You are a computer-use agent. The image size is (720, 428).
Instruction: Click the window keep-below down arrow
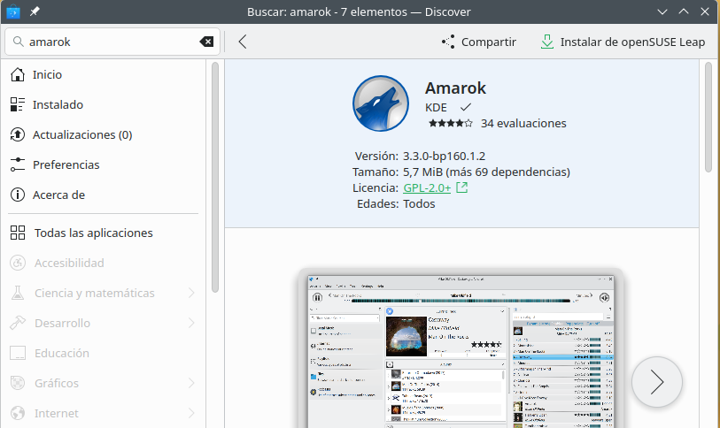coord(662,11)
